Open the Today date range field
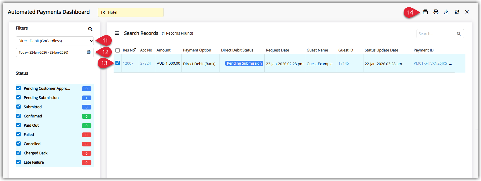 pyautogui.click(x=55, y=52)
